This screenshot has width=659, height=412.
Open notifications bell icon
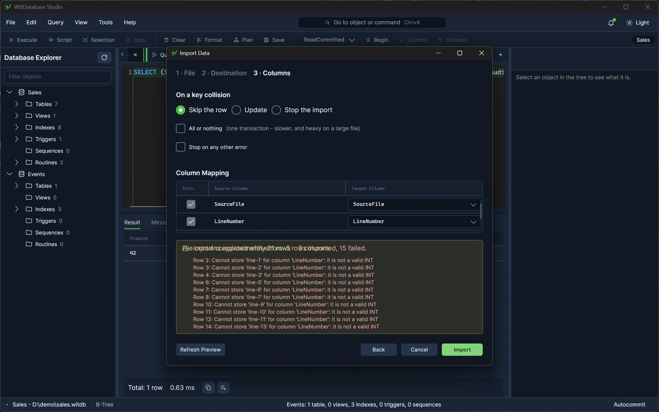[x=611, y=22]
